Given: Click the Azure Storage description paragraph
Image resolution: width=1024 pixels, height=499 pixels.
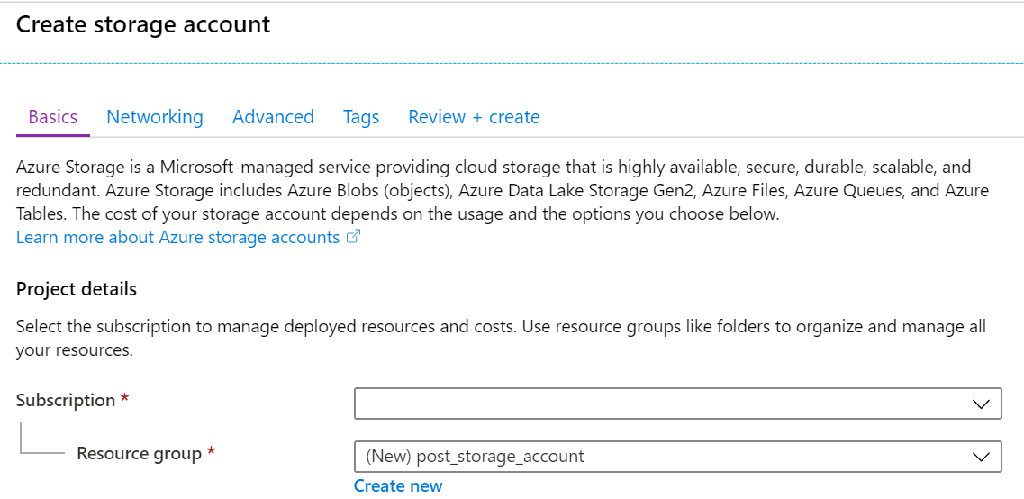Looking at the screenshot, I should click(503, 191).
